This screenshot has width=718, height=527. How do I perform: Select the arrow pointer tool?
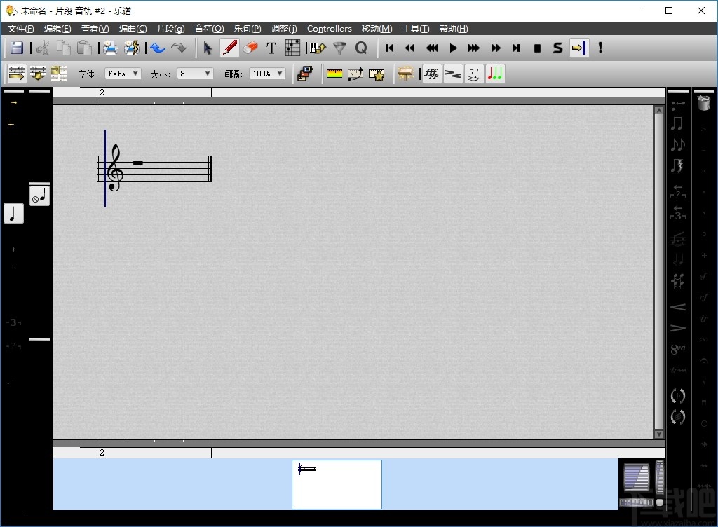click(208, 48)
